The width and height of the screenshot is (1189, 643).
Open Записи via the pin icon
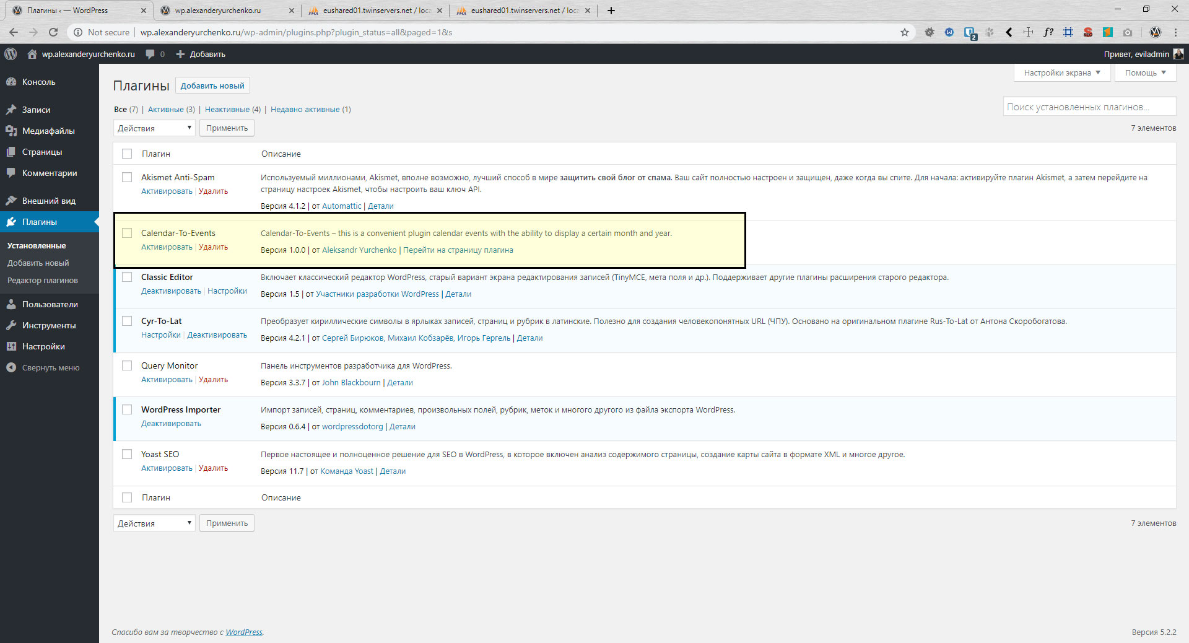[11, 110]
